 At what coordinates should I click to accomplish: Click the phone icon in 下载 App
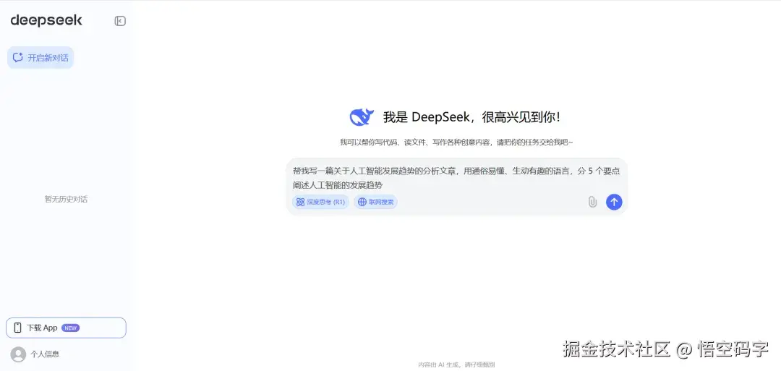18,328
